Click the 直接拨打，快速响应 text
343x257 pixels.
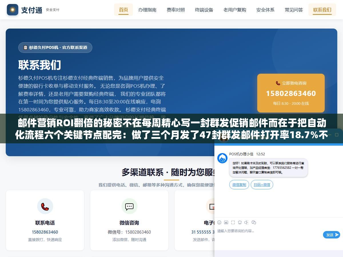[x=45, y=240]
